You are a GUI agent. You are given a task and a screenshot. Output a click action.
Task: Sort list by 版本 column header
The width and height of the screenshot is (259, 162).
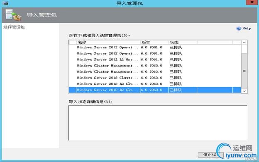[x=154, y=42]
